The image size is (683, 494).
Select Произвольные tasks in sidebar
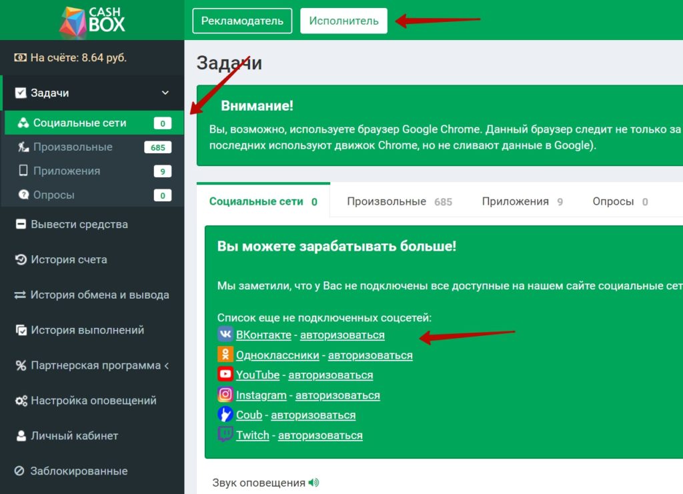[73, 147]
